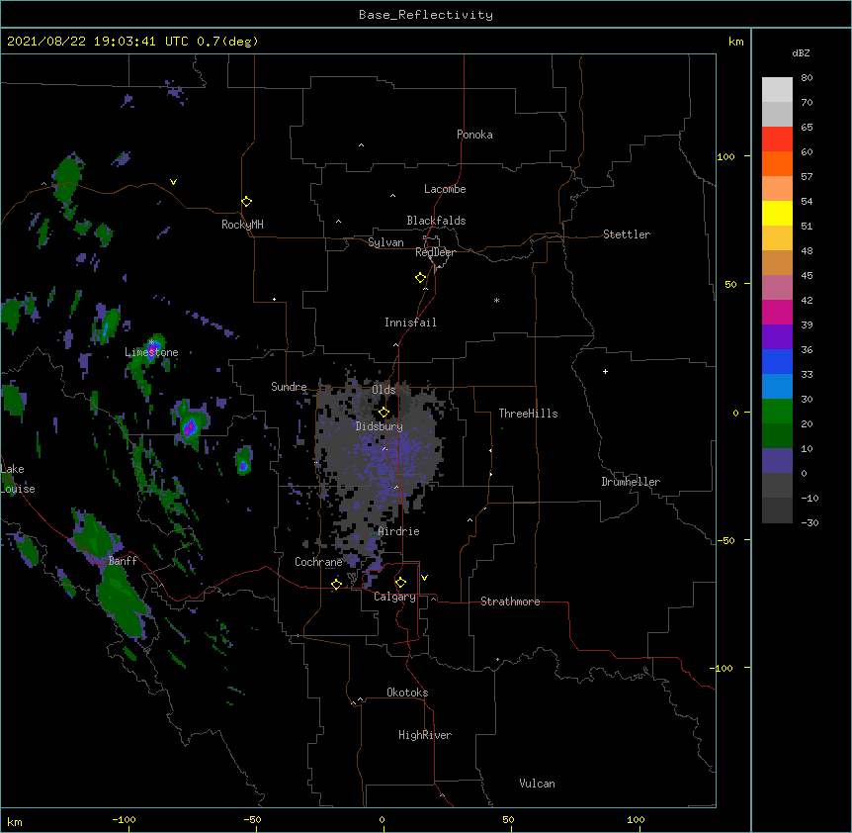Click the -30 value on dBZ scale
The image size is (852, 833).
click(809, 522)
